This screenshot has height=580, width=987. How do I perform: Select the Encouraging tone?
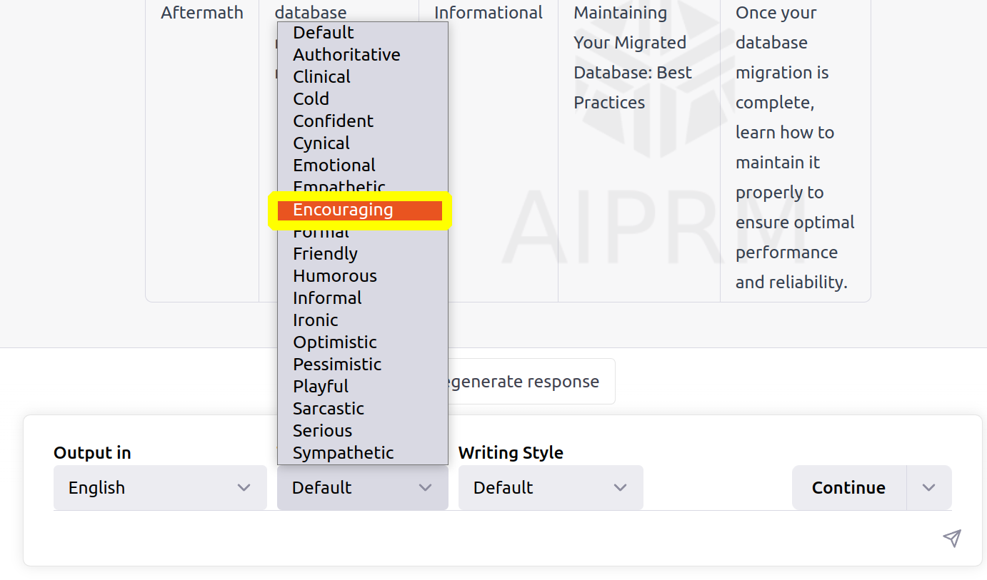pos(343,210)
